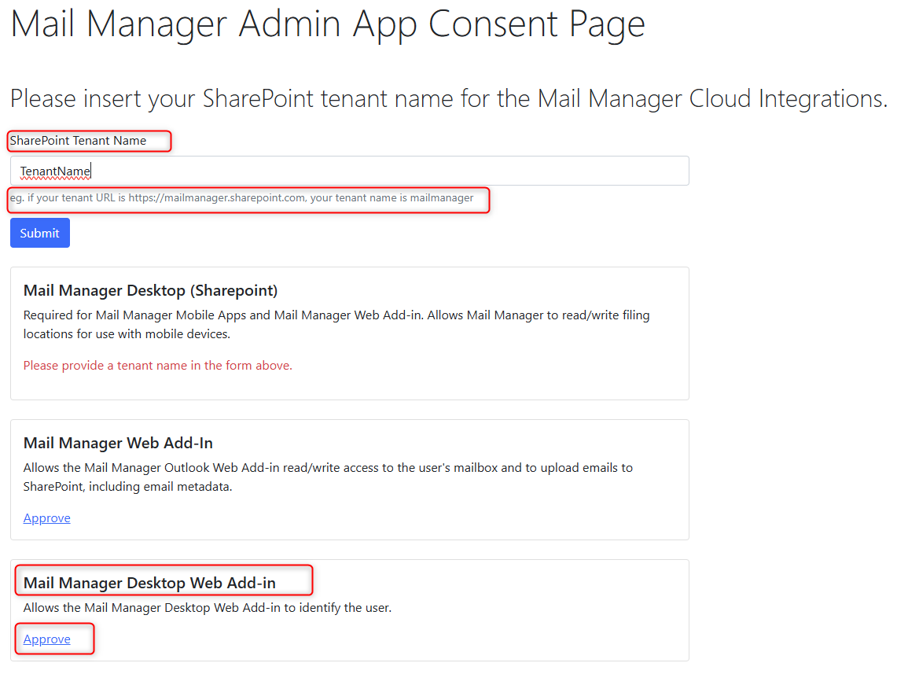Approve the Mail Manager Web Add-In

[x=47, y=518]
